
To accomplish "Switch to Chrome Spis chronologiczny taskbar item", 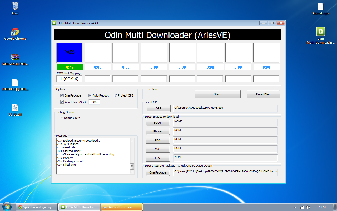I will point(37,207).
